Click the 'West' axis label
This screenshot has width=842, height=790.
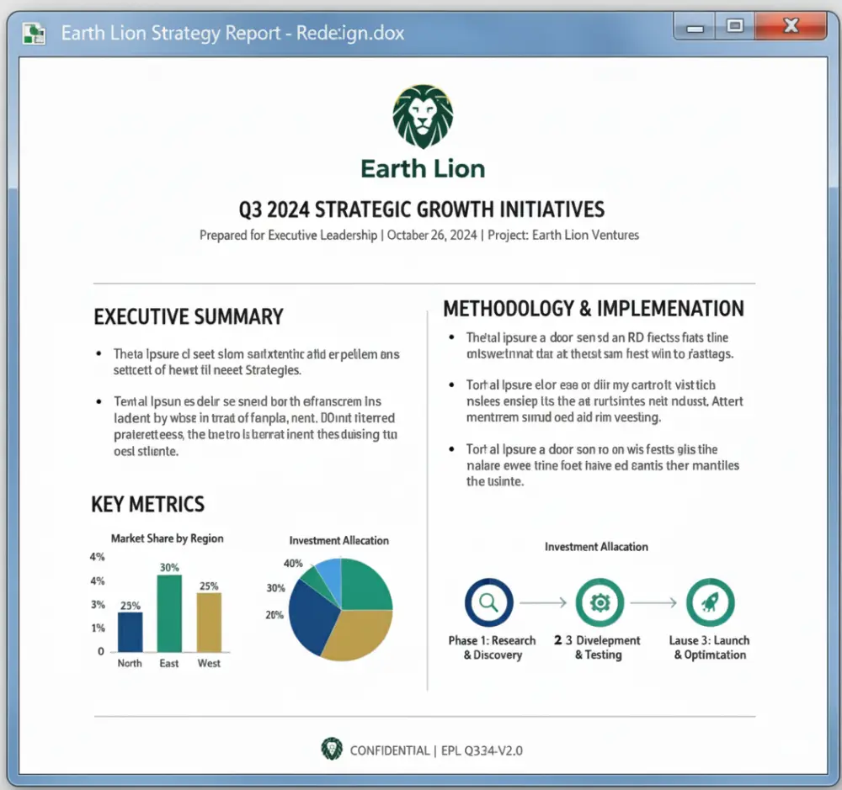click(209, 663)
